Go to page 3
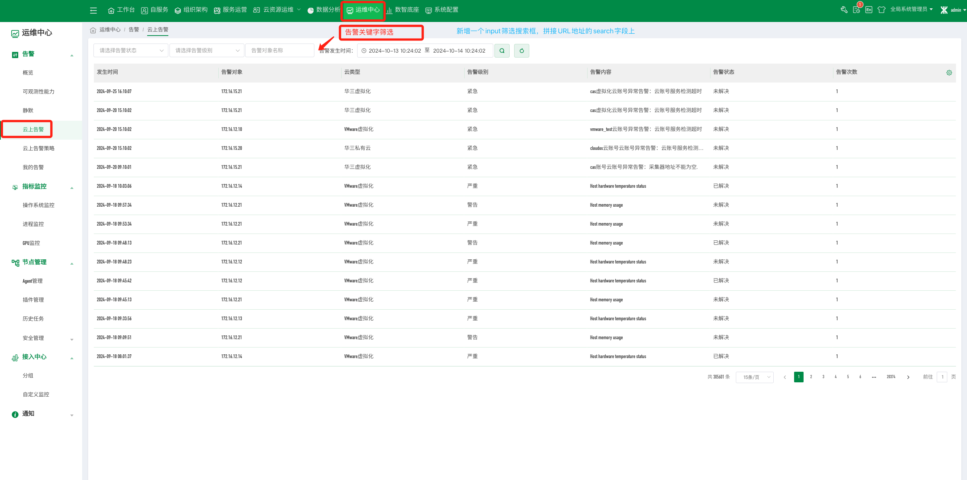Image resolution: width=967 pixels, height=480 pixels. (x=823, y=377)
